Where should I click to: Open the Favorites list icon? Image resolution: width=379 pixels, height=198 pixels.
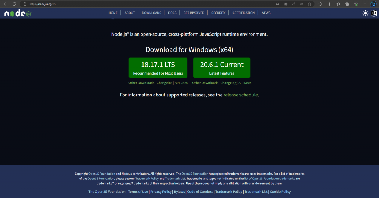tap(338, 4)
